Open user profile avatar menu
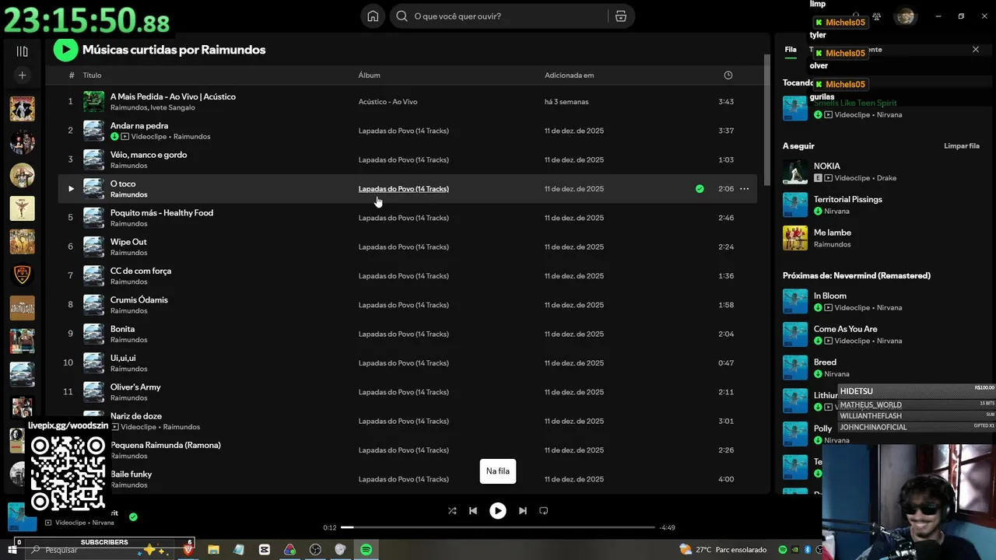Screen dimensions: 996x560 click(x=905, y=16)
